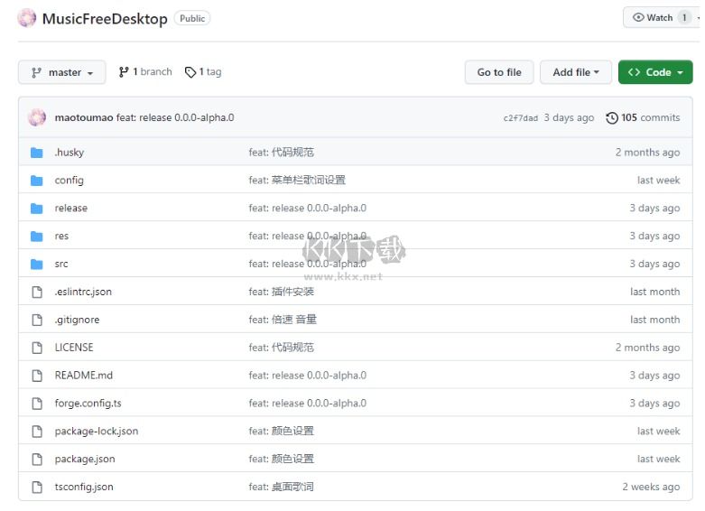Open commit message on README.md row

(308, 376)
